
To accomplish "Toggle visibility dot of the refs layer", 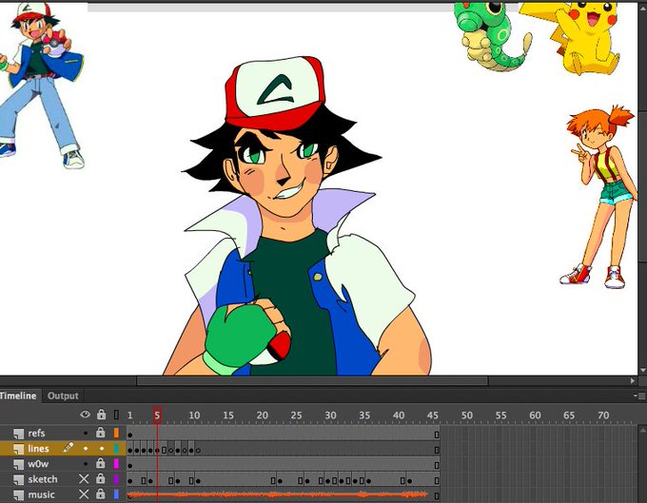I will pos(86,433).
